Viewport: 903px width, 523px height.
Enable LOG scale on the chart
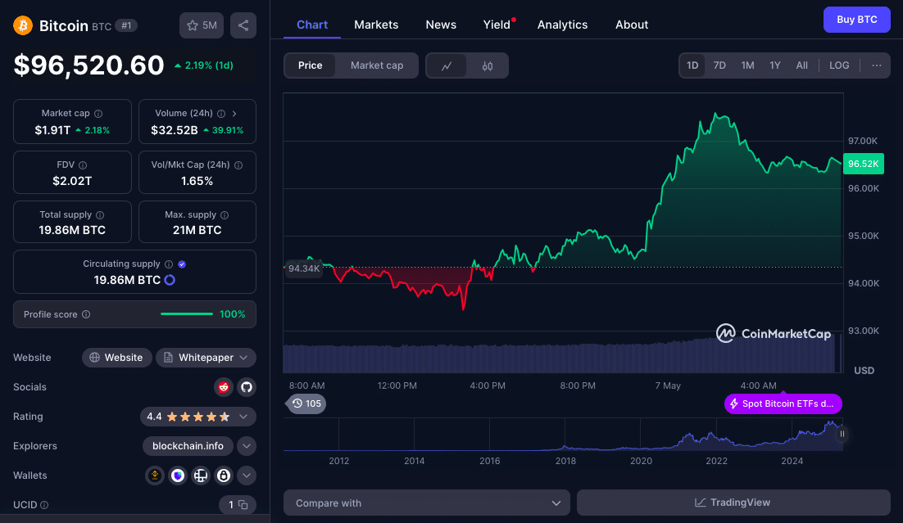tap(839, 65)
